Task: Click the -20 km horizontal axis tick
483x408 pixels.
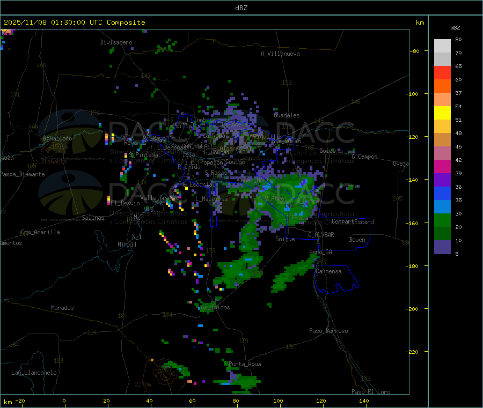Action: 20,400
